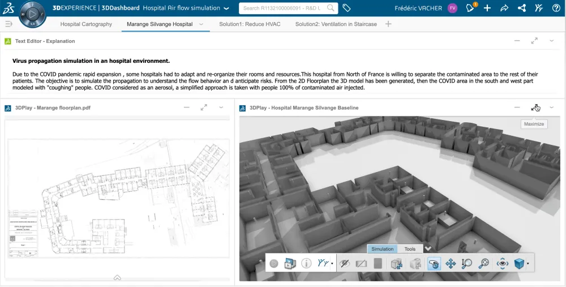Open dropdown arrow next to blue cube
The width and height of the screenshot is (566, 287).
coord(528,264)
